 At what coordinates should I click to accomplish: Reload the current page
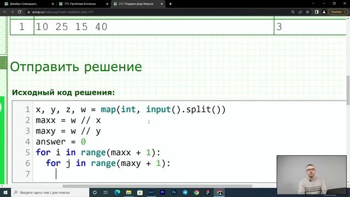pyautogui.click(x=20, y=12)
